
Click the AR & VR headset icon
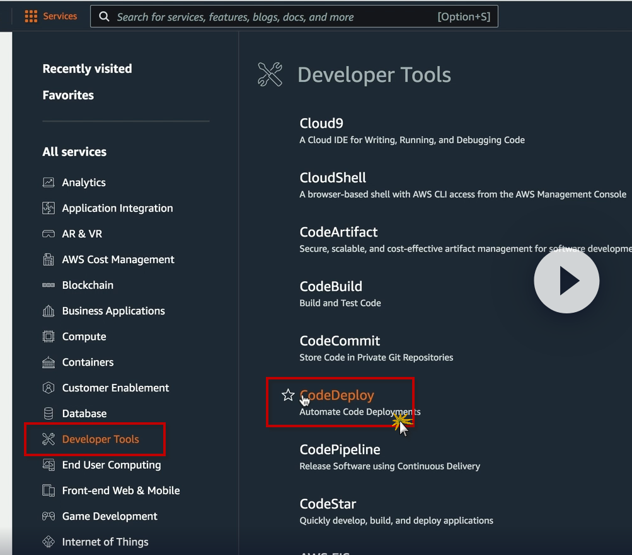point(49,234)
